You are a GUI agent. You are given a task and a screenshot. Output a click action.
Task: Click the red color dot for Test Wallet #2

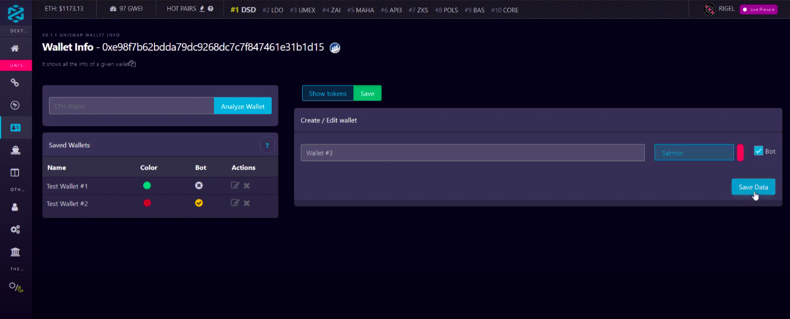(x=147, y=203)
